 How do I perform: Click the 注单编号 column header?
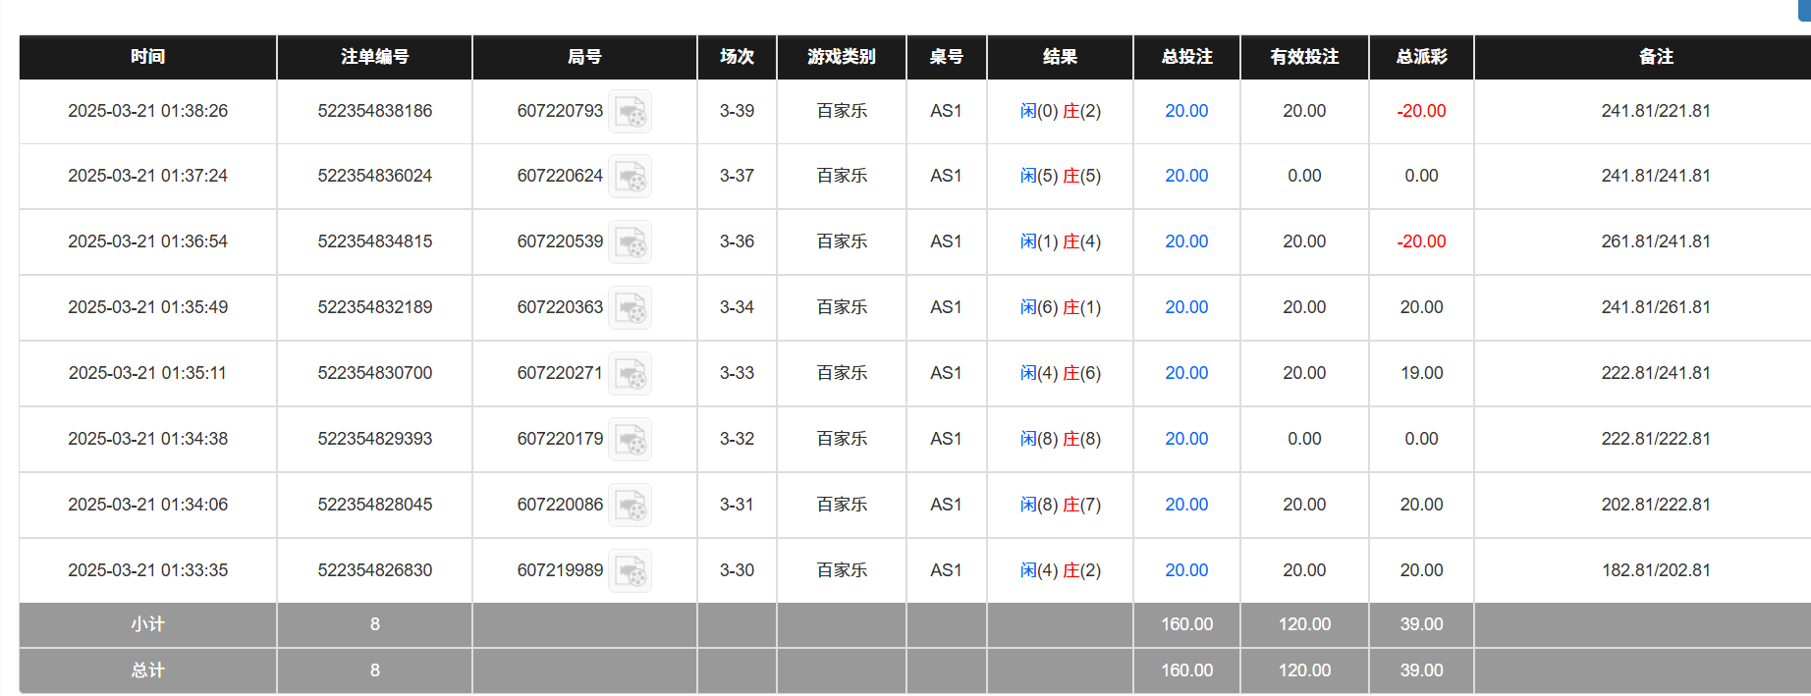374,57
